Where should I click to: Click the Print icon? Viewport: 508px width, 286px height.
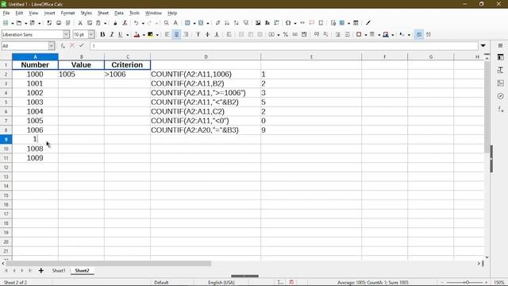[59, 23]
